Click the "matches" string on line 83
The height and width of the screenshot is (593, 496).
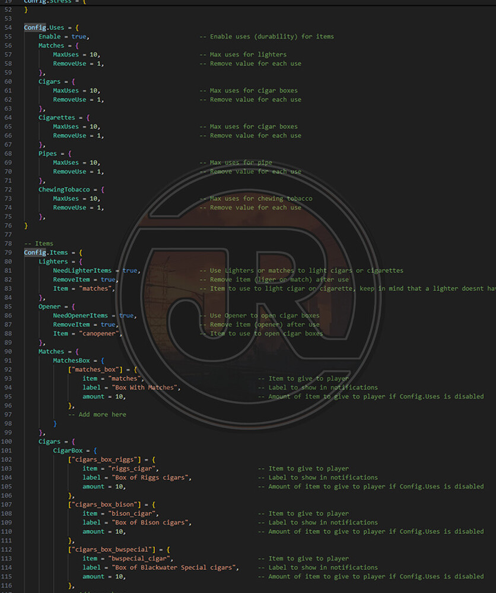click(x=96, y=289)
